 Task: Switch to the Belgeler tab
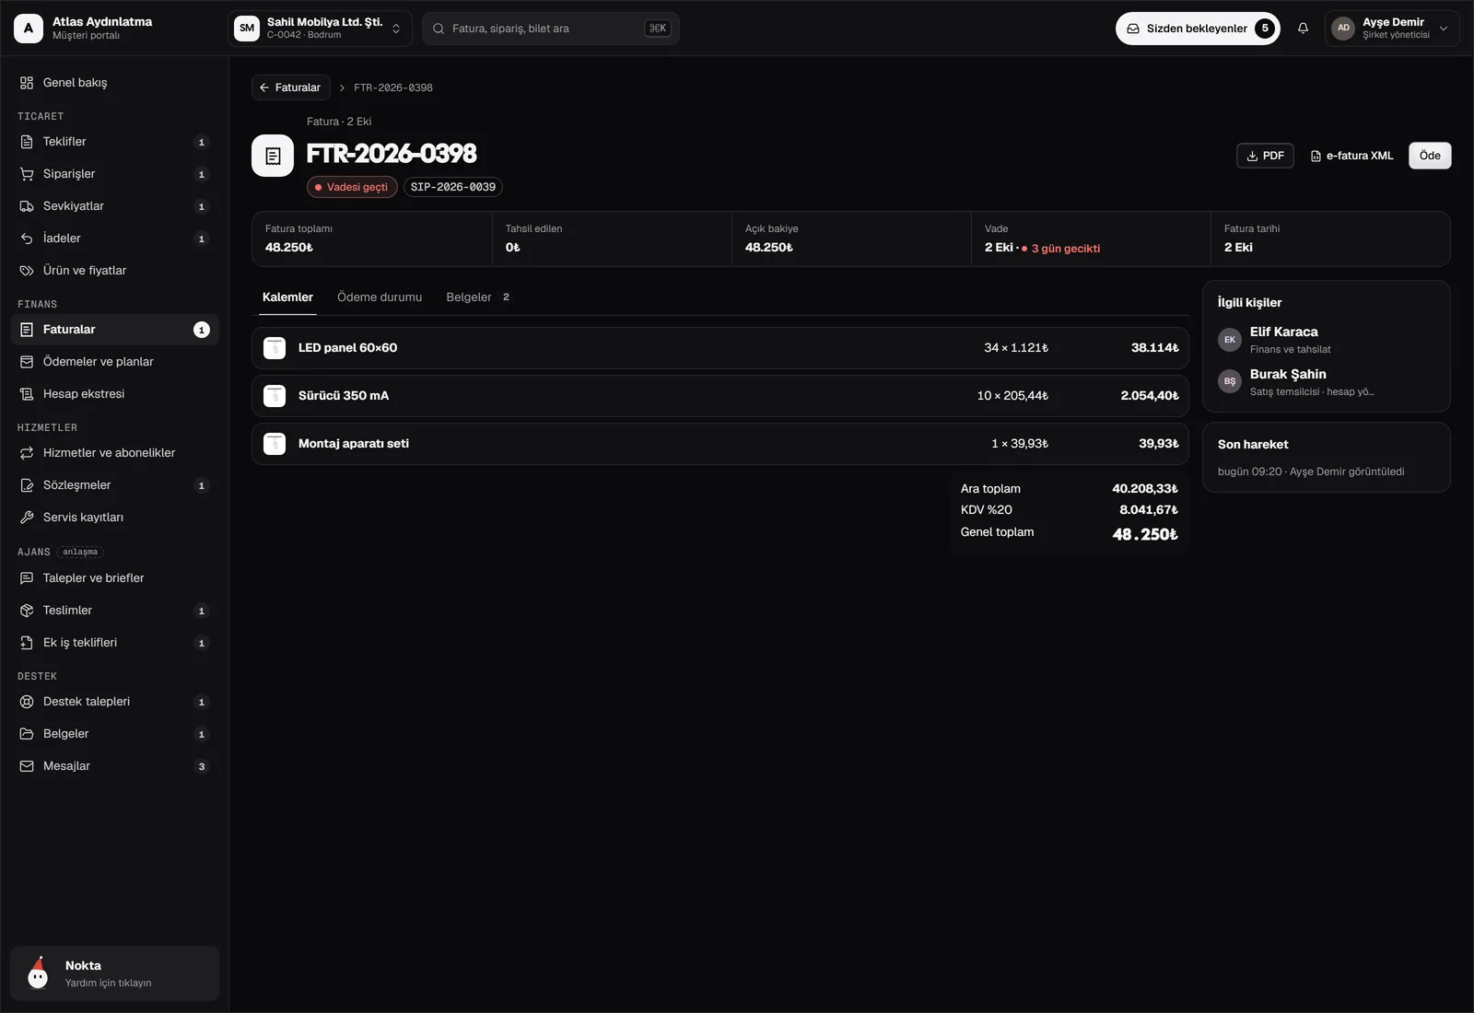[477, 297]
